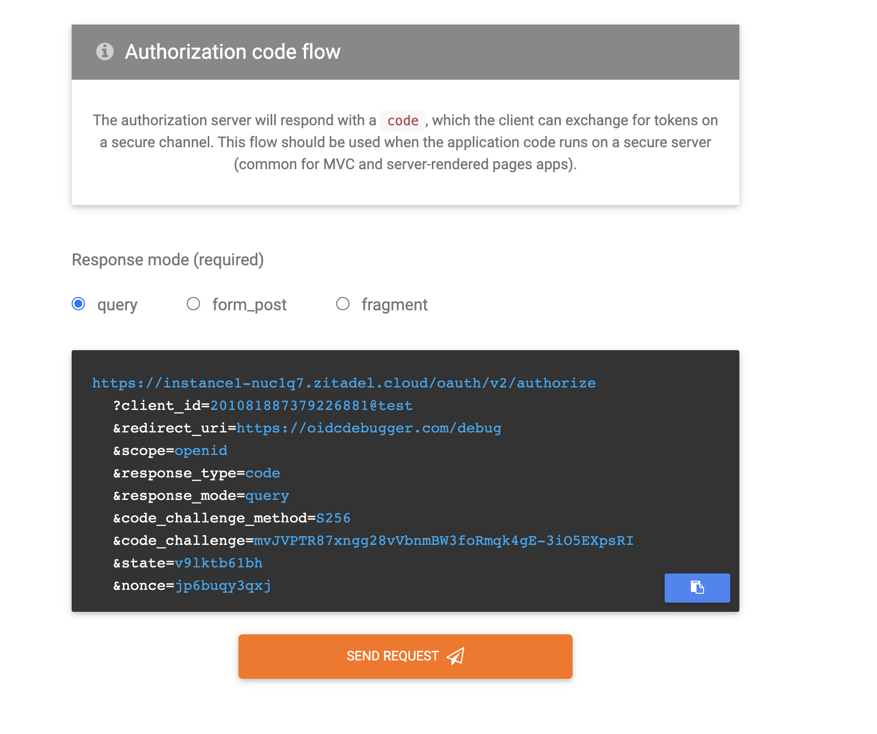The width and height of the screenshot is (877, 734).
Task: Click the SEND REQUEST button
Action: coord(405,656)
